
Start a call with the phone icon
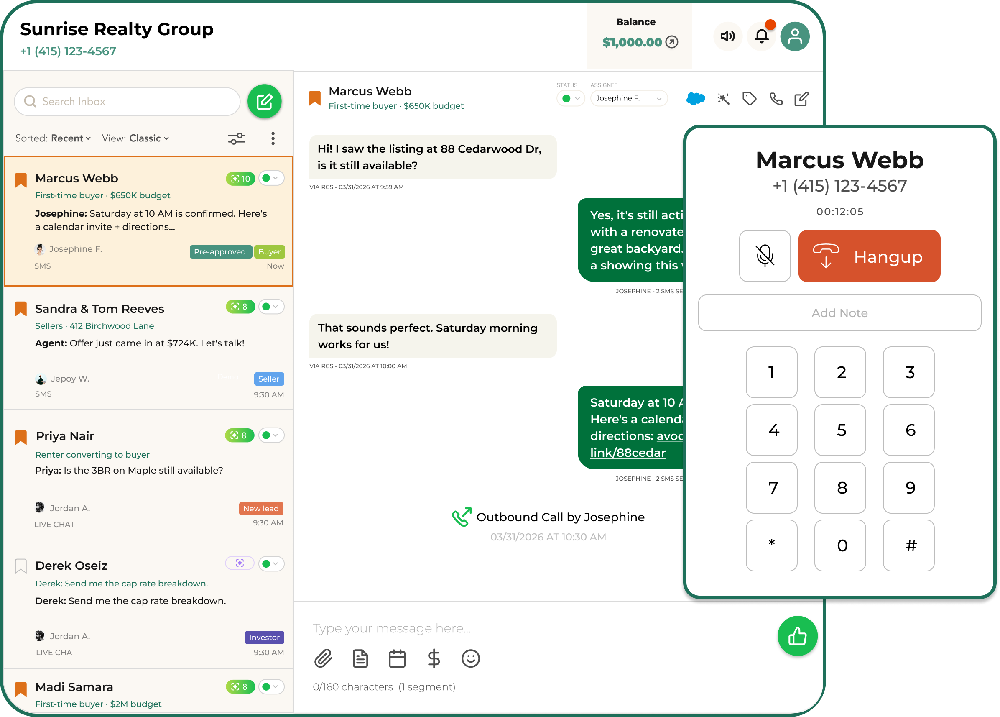coord(776,98)
